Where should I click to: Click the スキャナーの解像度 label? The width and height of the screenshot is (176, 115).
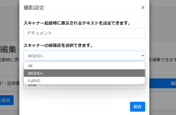coord(58,45)
